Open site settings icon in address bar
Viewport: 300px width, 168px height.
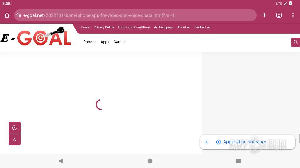point(19,15)
